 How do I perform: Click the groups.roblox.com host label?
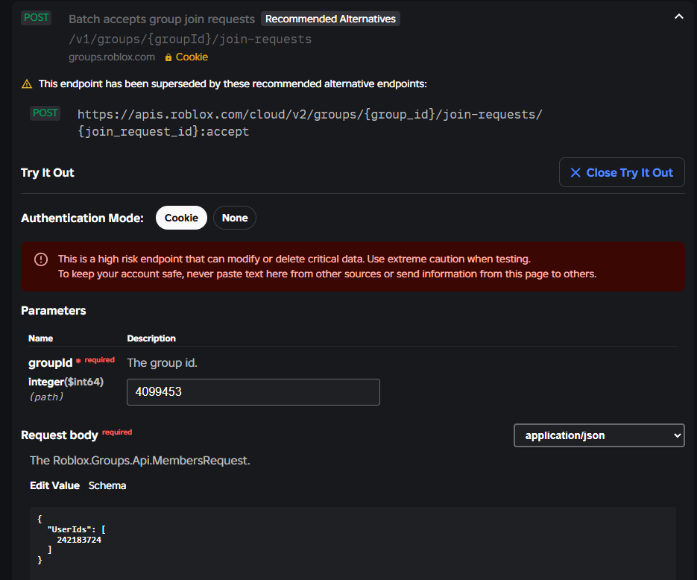tap(112, 57)
